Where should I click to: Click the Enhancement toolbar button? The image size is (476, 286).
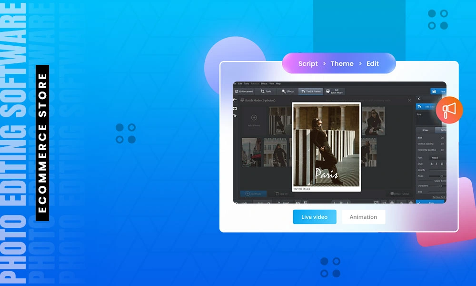coord(244,91)
